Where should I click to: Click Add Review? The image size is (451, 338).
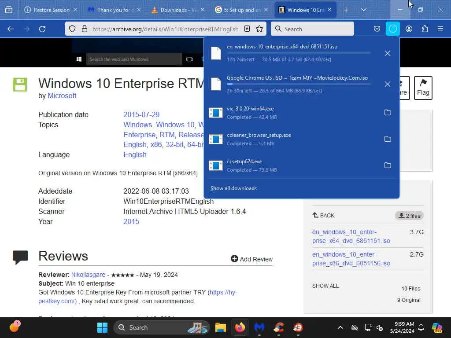tap(251, 259)
